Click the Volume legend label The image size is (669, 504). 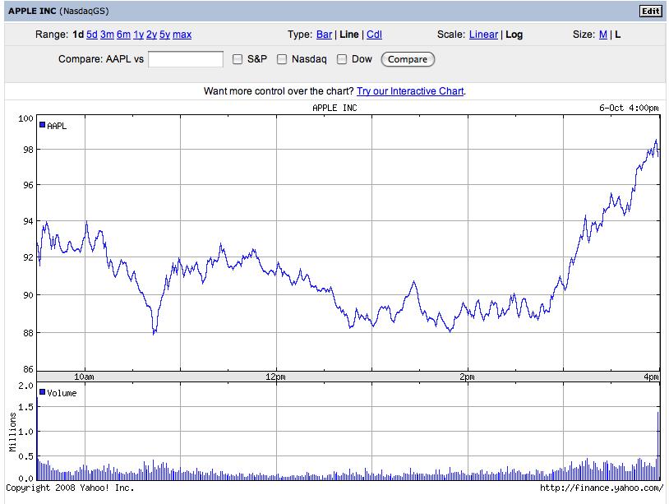point(62,393)
